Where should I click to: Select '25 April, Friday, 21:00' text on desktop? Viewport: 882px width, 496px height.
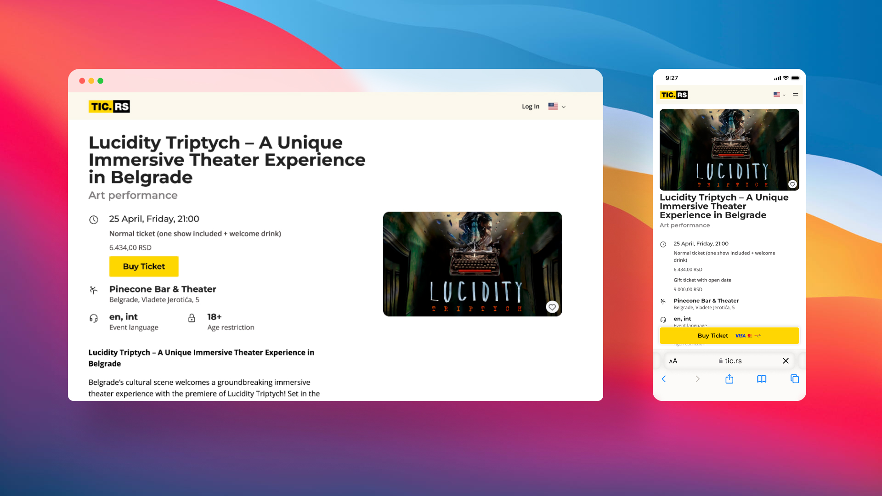pos(154,219)
